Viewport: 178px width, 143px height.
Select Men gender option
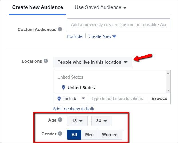(89, 135)
